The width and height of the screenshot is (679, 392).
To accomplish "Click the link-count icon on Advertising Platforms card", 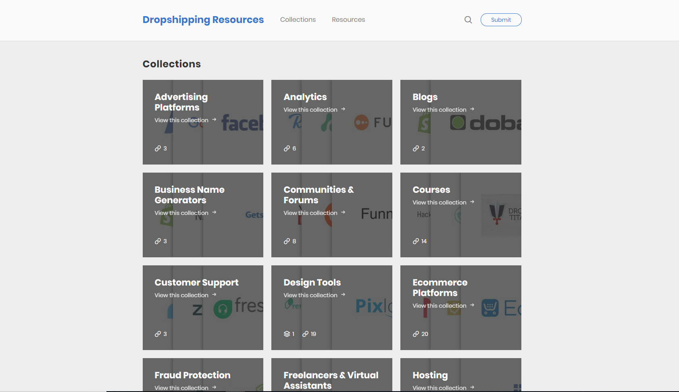I will (x=157, y=148).
